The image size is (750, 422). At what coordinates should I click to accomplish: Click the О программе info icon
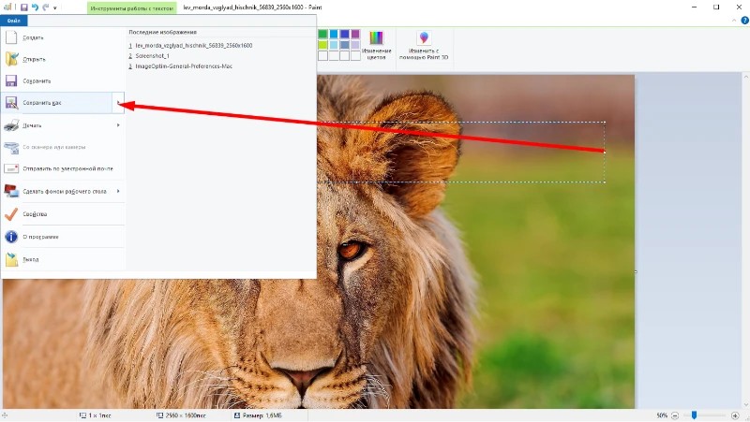[11, 237]
